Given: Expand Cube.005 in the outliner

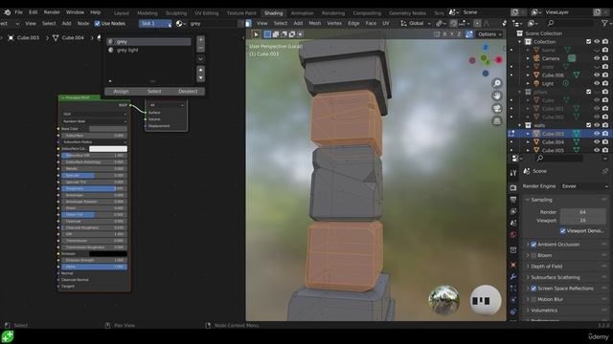Looking at the screenshot, I should tap(528, 150).
